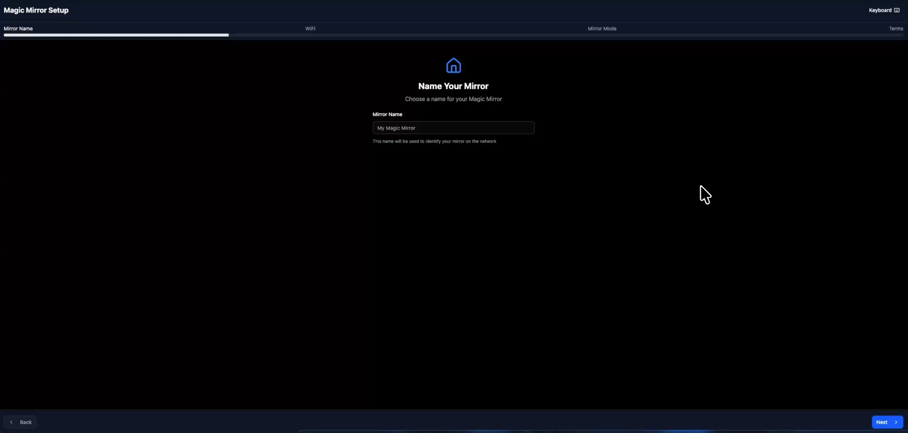Toggle the on-screen Keyboard label
The width and height of the screenshot is (908, 433).
(880, 10)
